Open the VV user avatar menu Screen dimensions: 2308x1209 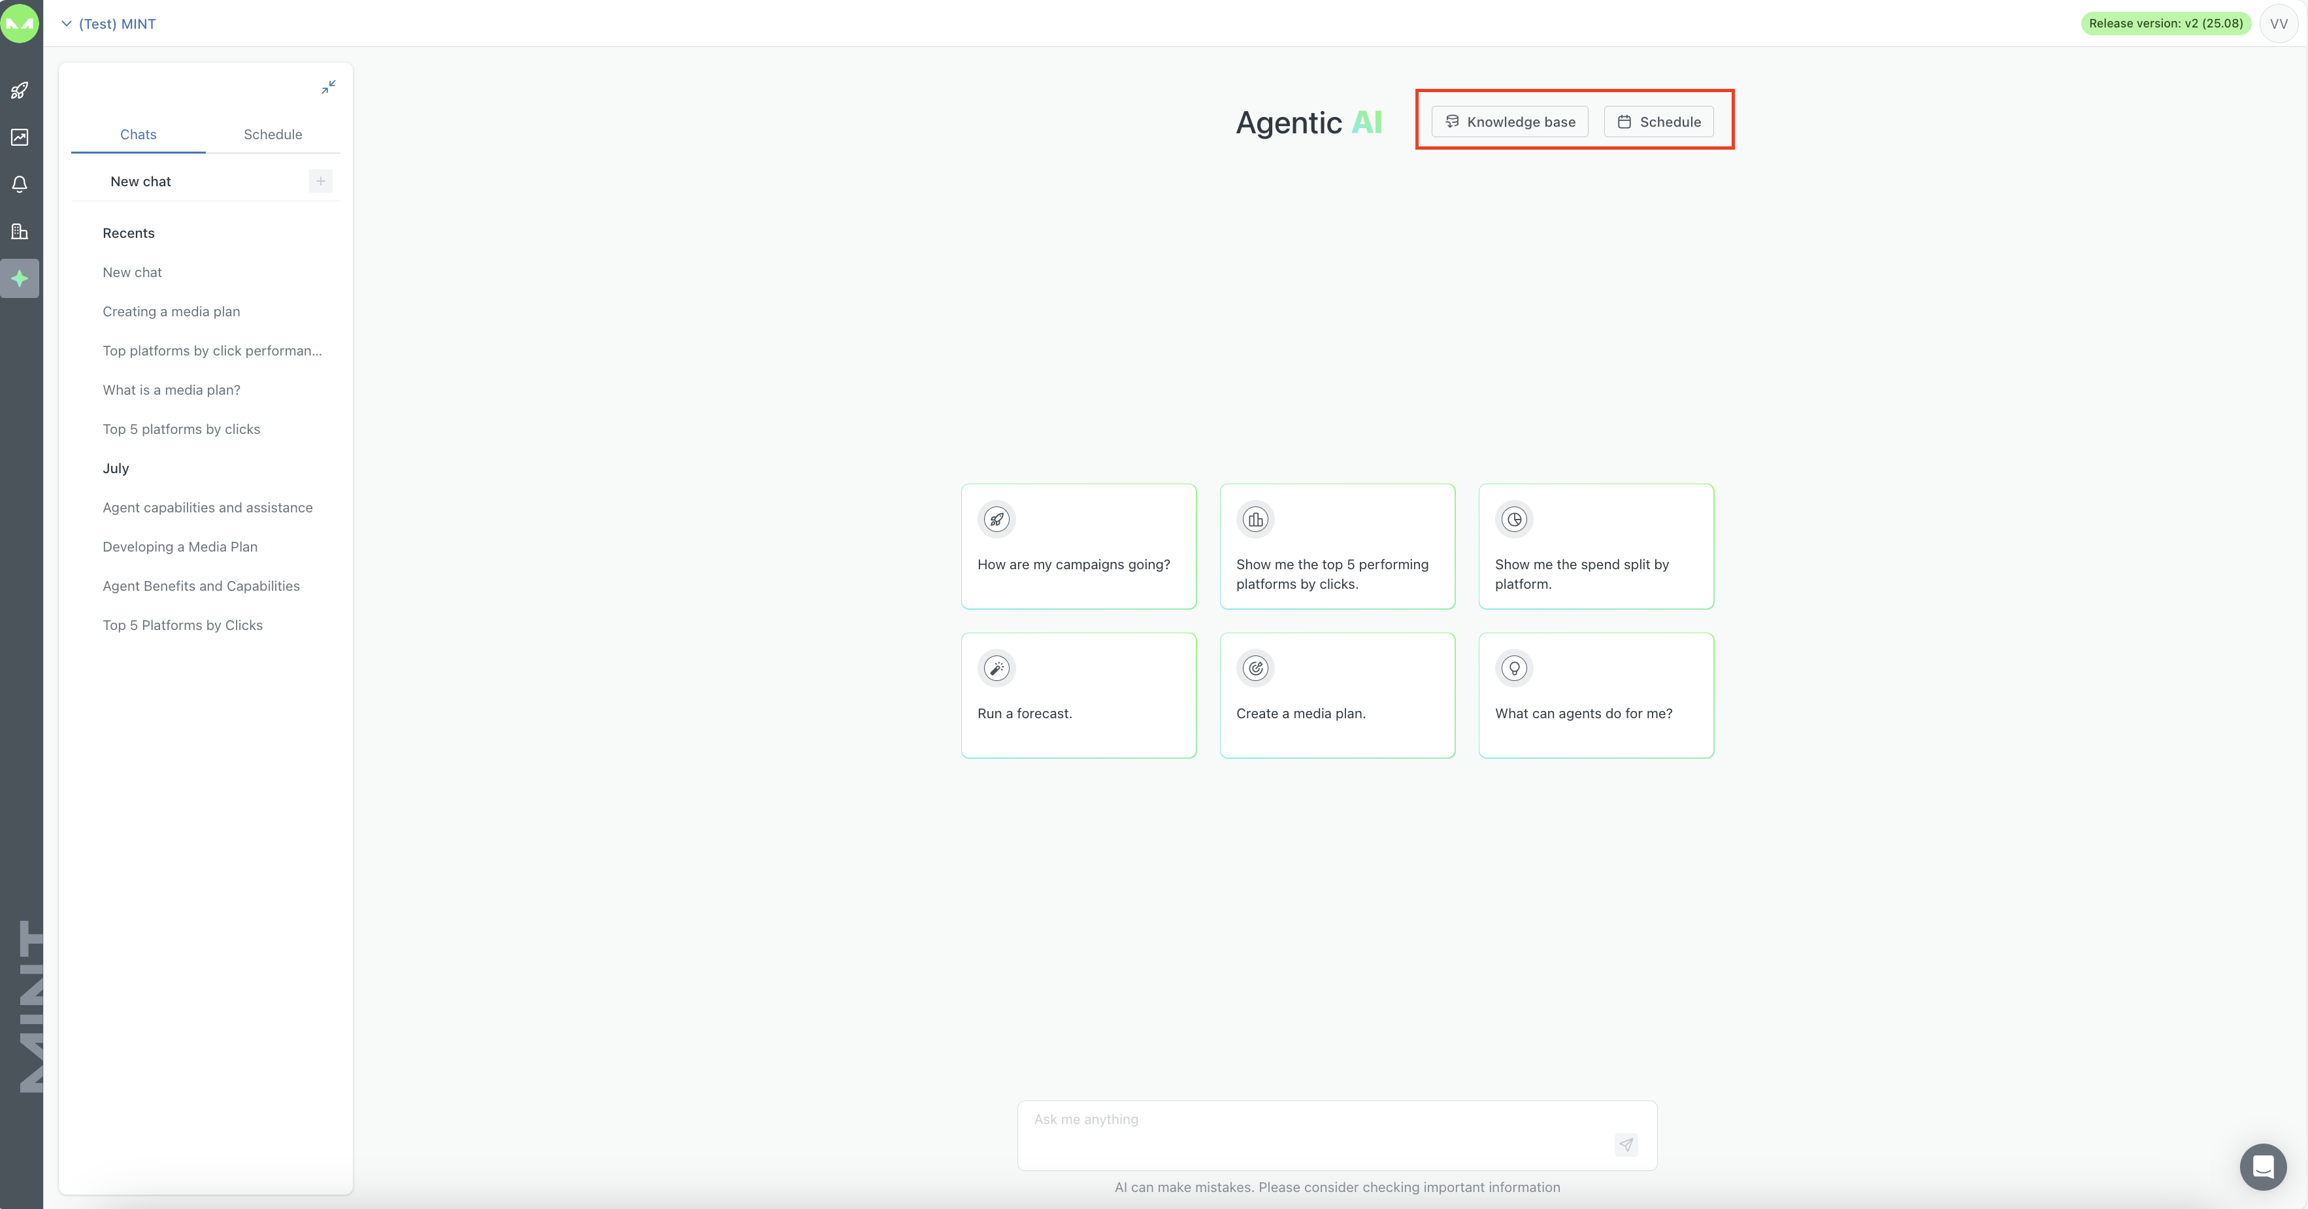(x=2279, y=24)
